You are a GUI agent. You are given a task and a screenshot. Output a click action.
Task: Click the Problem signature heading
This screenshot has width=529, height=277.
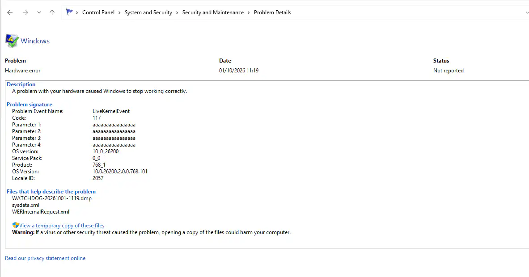pos(30,105)
